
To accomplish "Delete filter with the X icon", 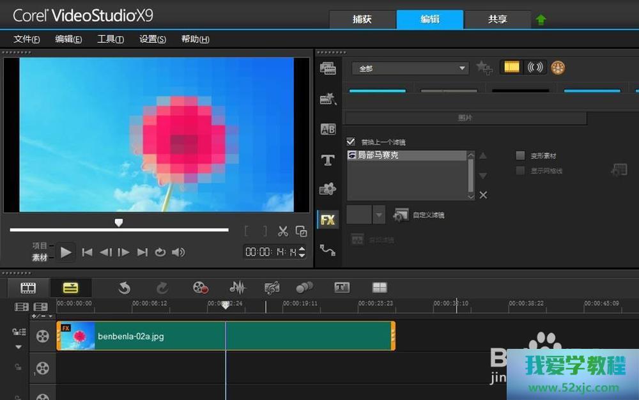I will tap(483, 196).
